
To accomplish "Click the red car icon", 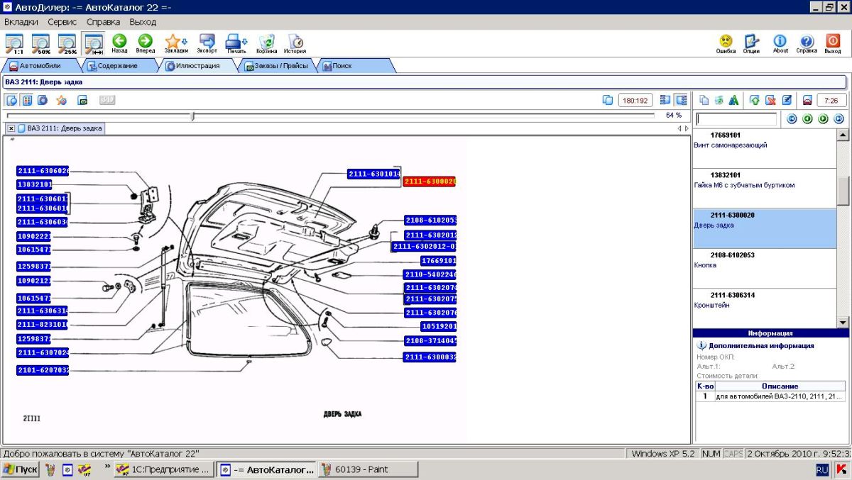I will [807, 100].
